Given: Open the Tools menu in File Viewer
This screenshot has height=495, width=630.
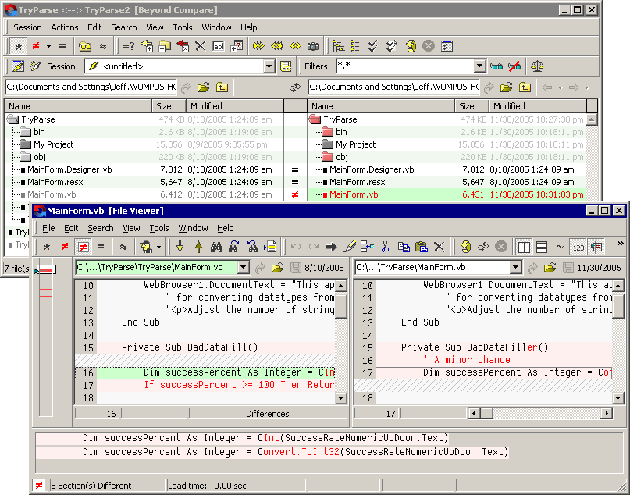Looking at the screenshot, I should click(x=159, y=228).
